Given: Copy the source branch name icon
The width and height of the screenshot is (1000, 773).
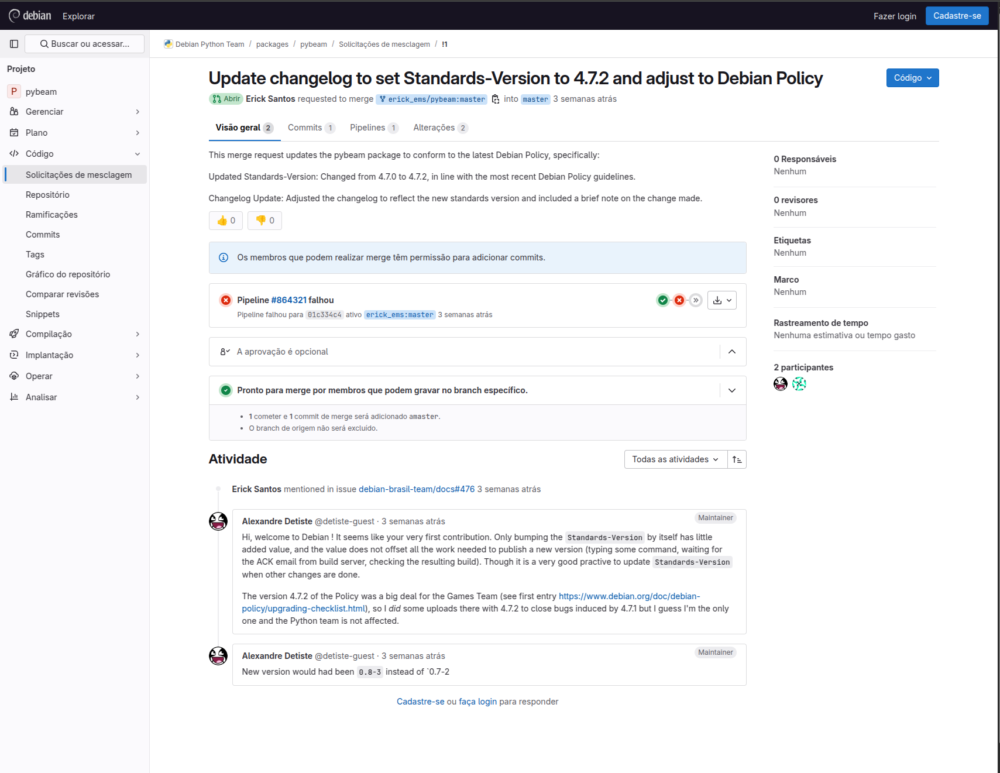Looking at the screenshot, I should (x=496, y=99).
